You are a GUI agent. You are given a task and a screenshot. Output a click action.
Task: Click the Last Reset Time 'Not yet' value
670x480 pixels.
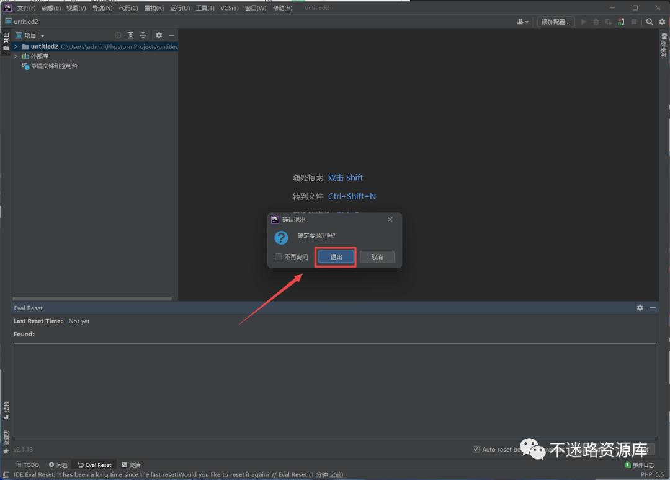(x=79, y=321)
